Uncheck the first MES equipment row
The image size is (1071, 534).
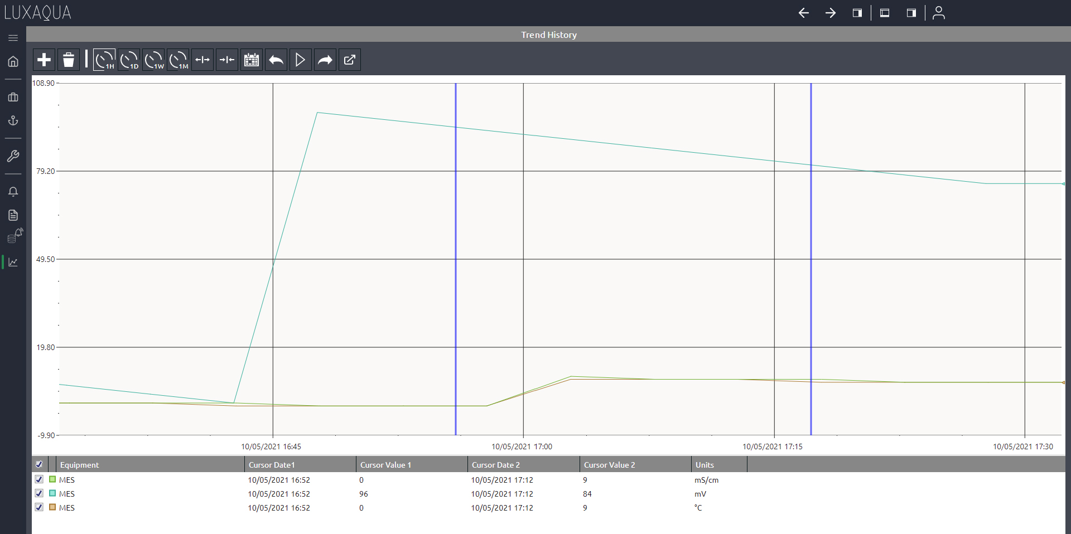point(39,479)
